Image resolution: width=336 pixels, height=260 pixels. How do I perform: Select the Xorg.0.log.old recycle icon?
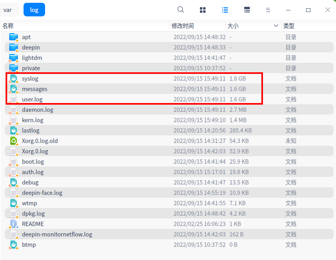tap(14, 141)
